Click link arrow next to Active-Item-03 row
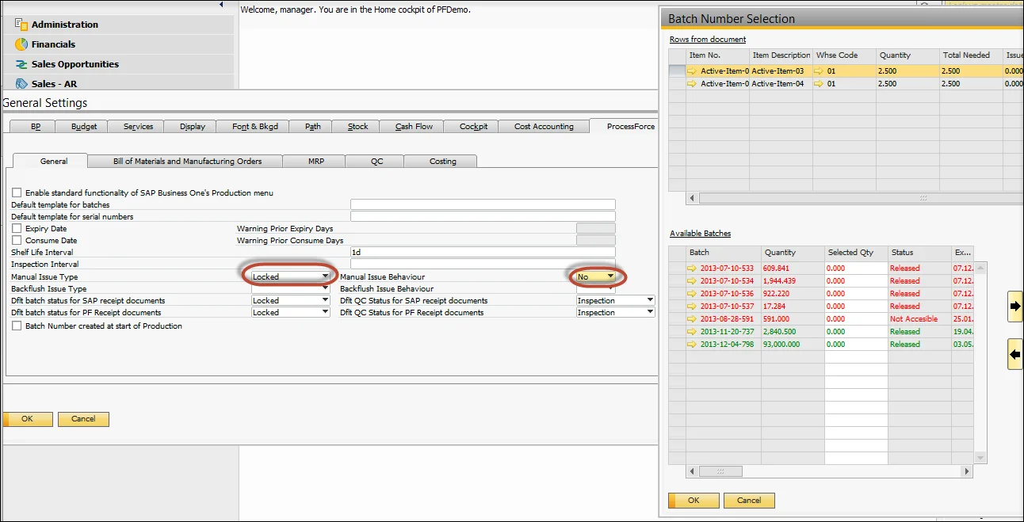Screen dimensions: 1024x522 click(x=693, y=71)
